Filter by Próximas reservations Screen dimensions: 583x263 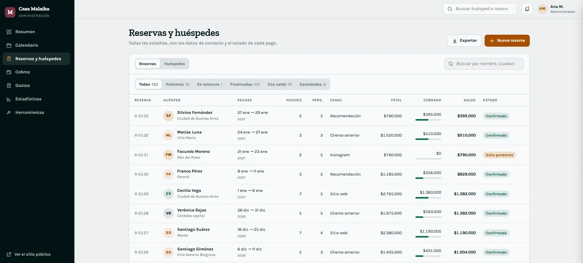click(x=177, y=84)
